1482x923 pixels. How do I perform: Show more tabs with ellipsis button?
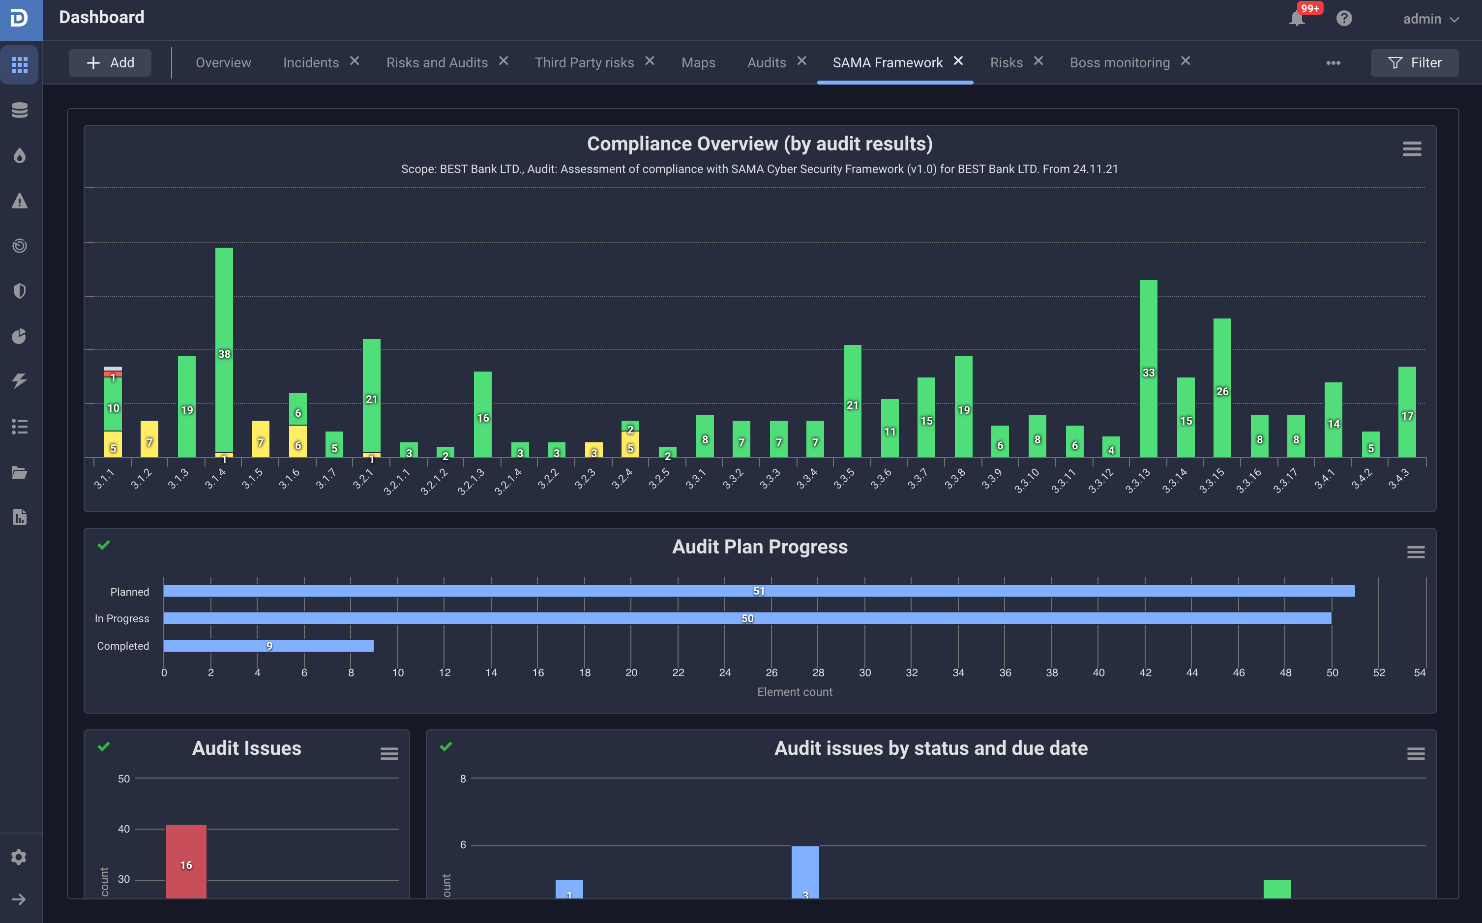[1333, 63]
